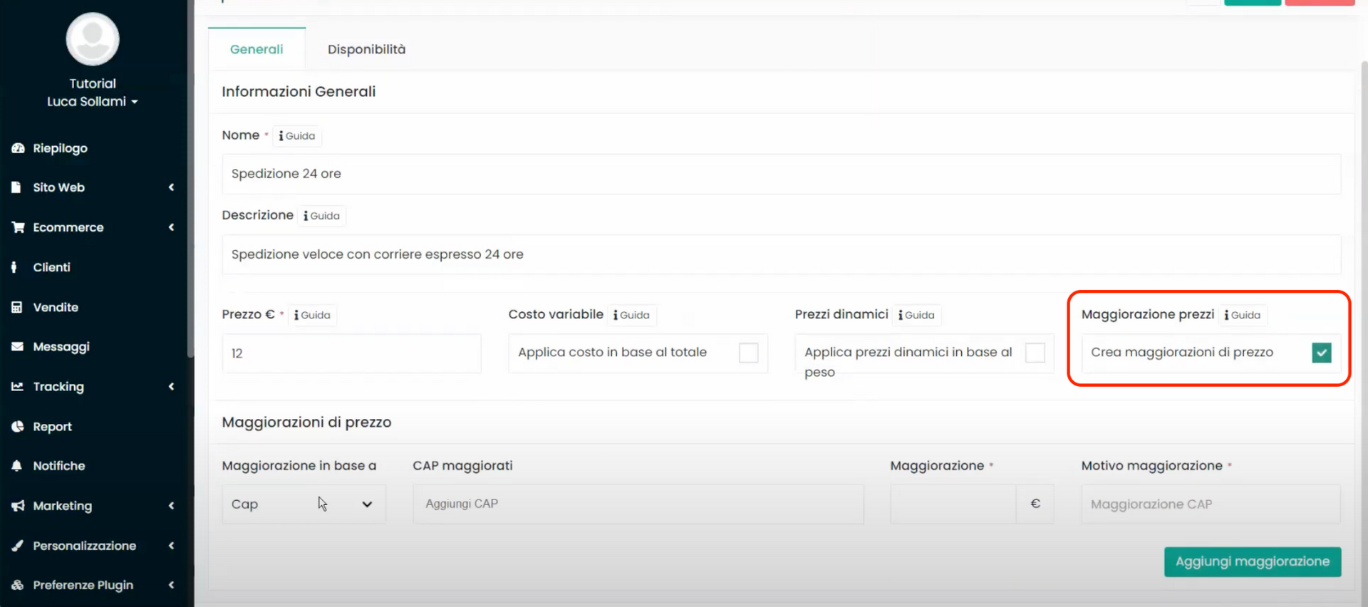Image resolution: width=1368 pixels, height=607 pixels.
Task: Click the Messaggi envelope icon
Action: (18, 347)
